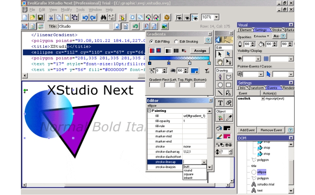Screen dimensions: 315x195
Task: Click the Assign gradient button
Action: [200, 50]
